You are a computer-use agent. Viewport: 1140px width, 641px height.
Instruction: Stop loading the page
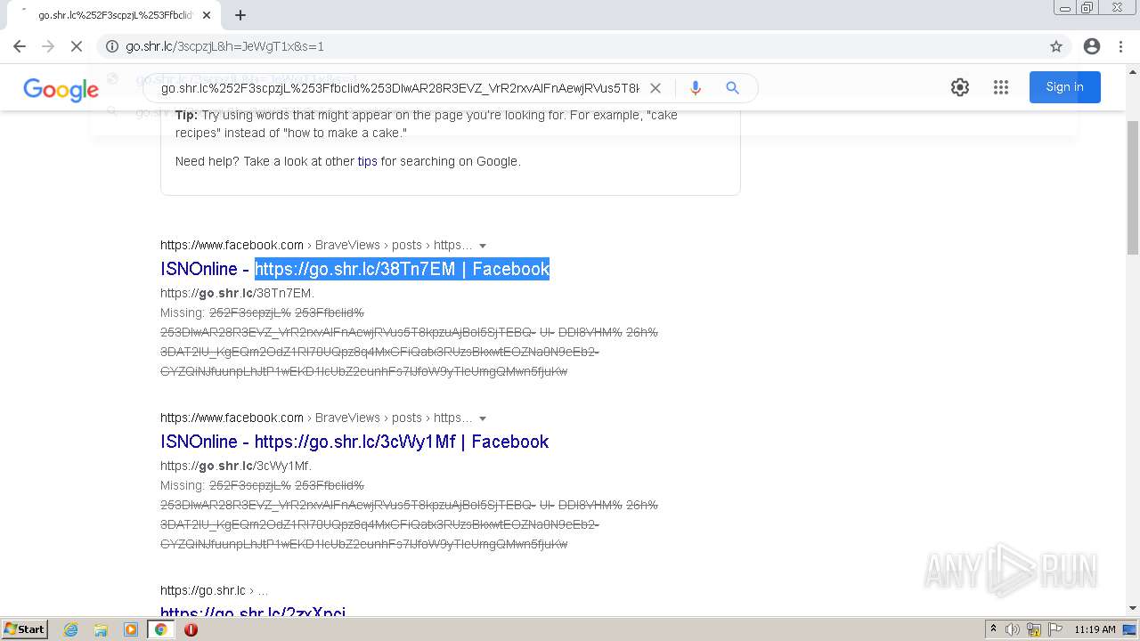[x=77, y=46]
